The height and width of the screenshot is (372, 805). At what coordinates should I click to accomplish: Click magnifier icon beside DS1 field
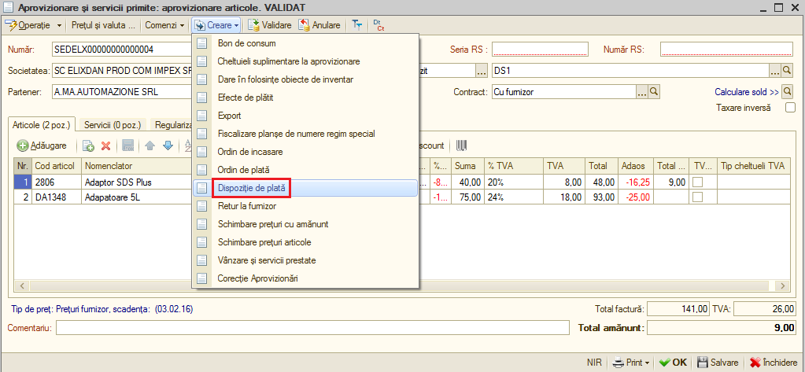(787, 70)
